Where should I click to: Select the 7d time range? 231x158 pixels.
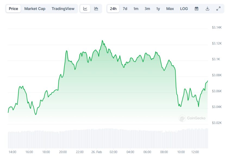tap(125, 9)
